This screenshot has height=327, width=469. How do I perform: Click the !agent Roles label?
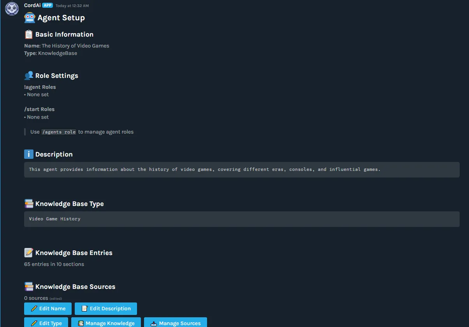pyautogui.click(x=40, y=87)
